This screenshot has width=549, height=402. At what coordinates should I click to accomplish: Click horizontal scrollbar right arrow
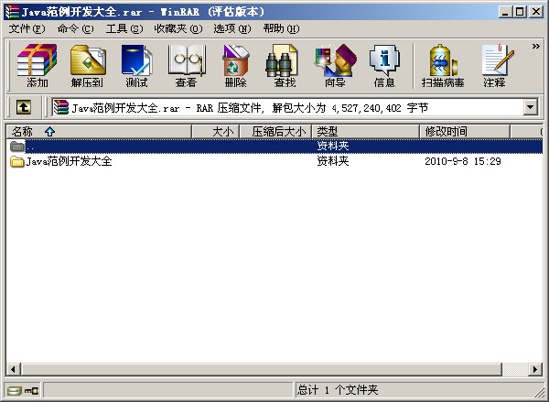535,369
